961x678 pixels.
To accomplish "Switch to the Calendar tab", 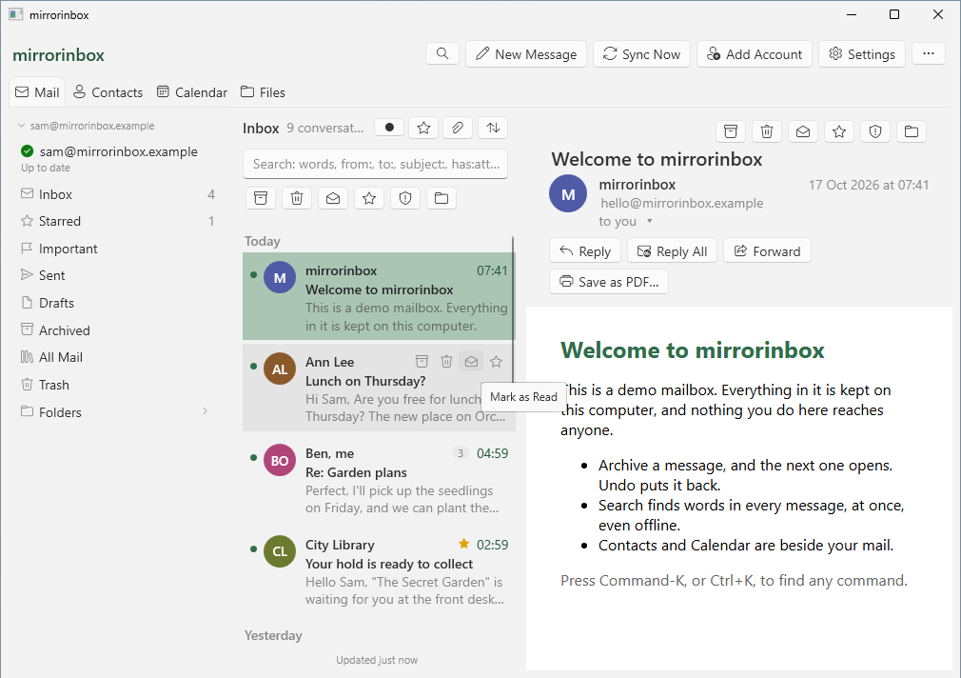I will tap(192, 92).
